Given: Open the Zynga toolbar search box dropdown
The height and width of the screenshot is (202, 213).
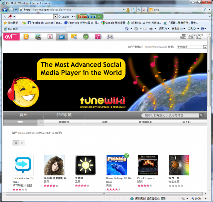Looking at the screenshot, I should [x=56, y=17].
